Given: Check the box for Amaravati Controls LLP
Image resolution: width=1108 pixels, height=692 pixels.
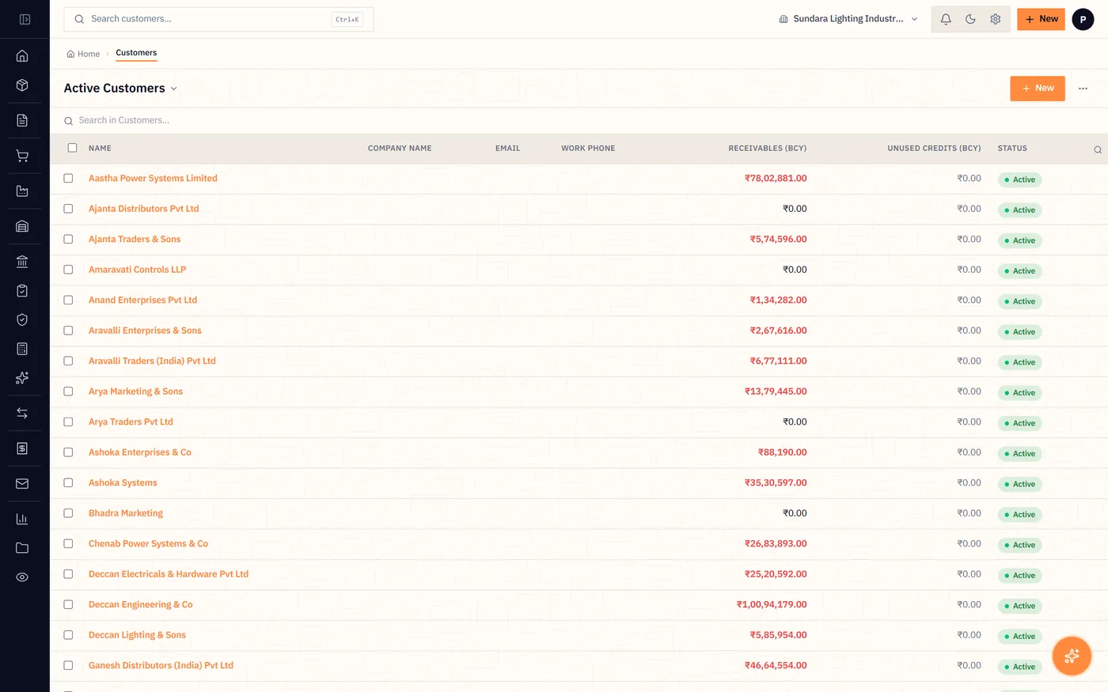Looking at the screenshot, I should coord(68,270).
